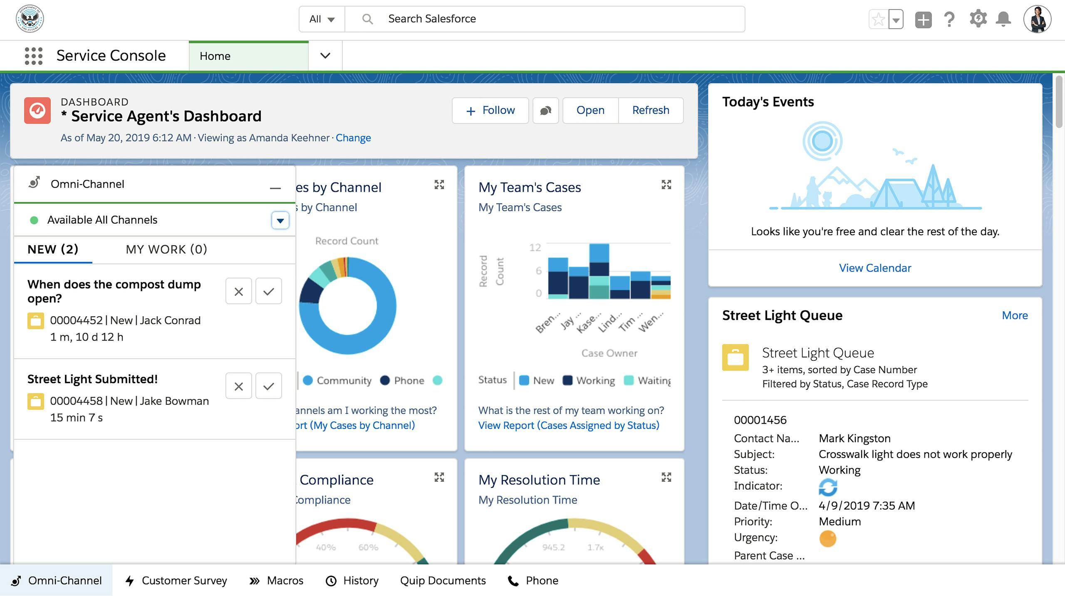Click the red dashboard gauge icon
Viewport: 1065px width, 596px height.
[x=37, y=111]
